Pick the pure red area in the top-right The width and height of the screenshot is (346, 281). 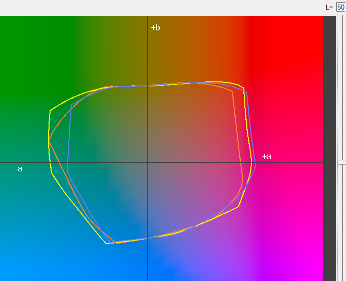pos(293,40)
